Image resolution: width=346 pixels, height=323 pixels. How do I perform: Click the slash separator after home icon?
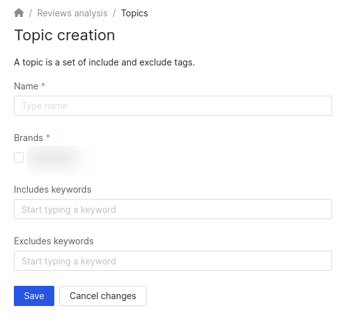tap(30, 13)
